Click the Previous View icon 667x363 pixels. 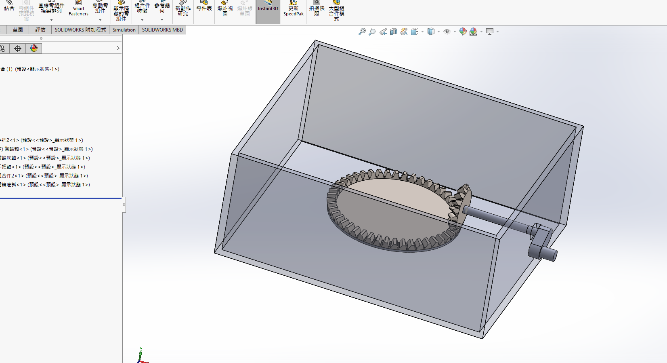(x=383, y=32)
